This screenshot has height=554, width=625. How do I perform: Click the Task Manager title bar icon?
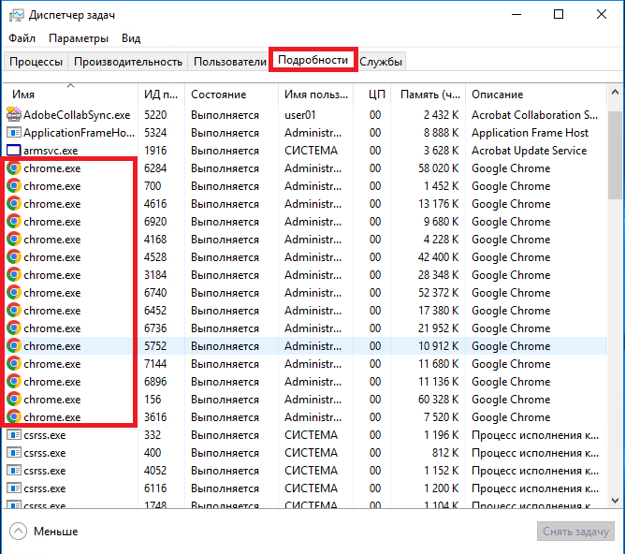pyautogui.click(x=14, y=15)
